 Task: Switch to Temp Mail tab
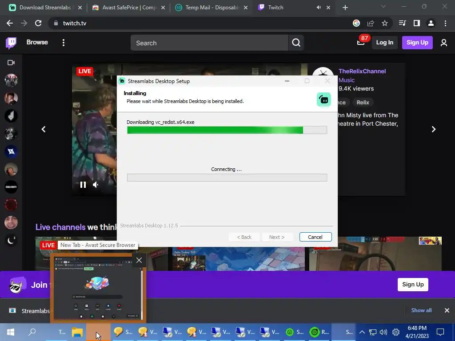point(212,8)
